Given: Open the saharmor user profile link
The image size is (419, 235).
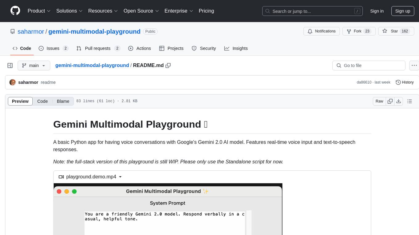Looking at the screenshot, I should click(x=31, y=31).
